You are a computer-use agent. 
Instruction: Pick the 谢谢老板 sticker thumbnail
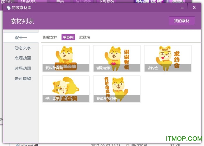pos(117,58)
